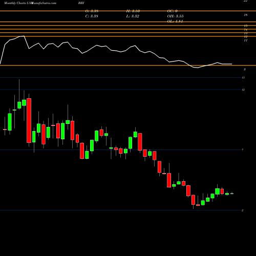Screen dimensions: 256x256
Task: Select the BBY ticker symbol label
Action: (x=81, y=3)
